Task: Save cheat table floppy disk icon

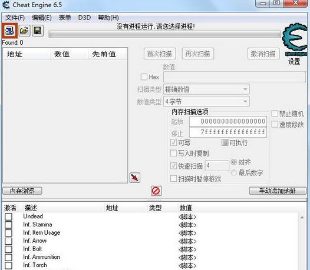Action: pyautogui.click(x=38, y=31)
